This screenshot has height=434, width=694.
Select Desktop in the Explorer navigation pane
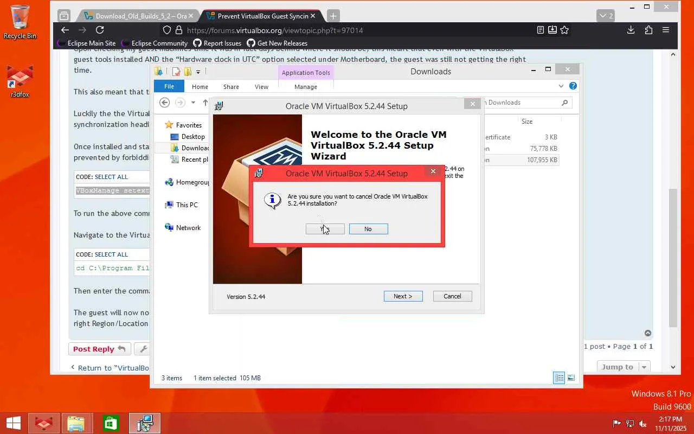click(x=193, y=137)
